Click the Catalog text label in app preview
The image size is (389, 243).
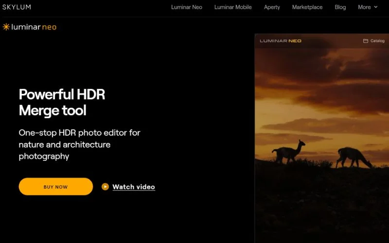377,41
